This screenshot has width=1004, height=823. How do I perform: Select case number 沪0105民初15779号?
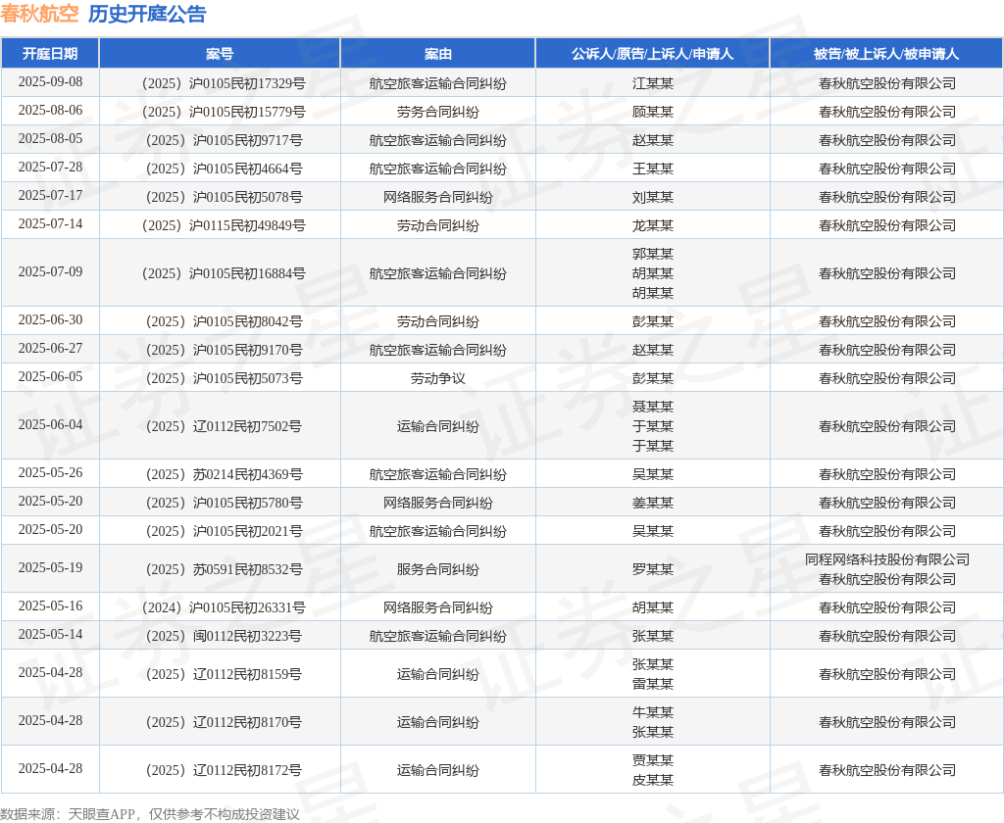click(x=225, y=112)
